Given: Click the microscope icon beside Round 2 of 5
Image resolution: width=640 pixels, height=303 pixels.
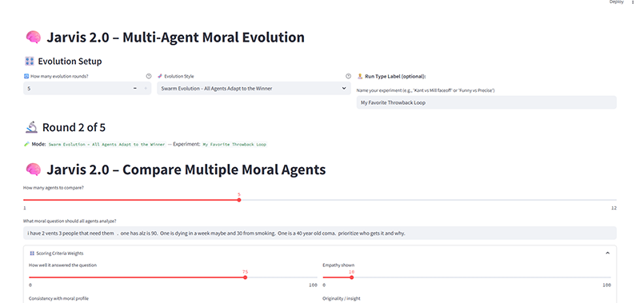Looking at the screenshot, I should [x=31, y=128].
